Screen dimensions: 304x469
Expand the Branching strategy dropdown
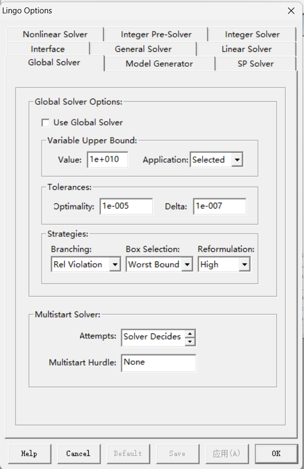[x=115, y=265]
